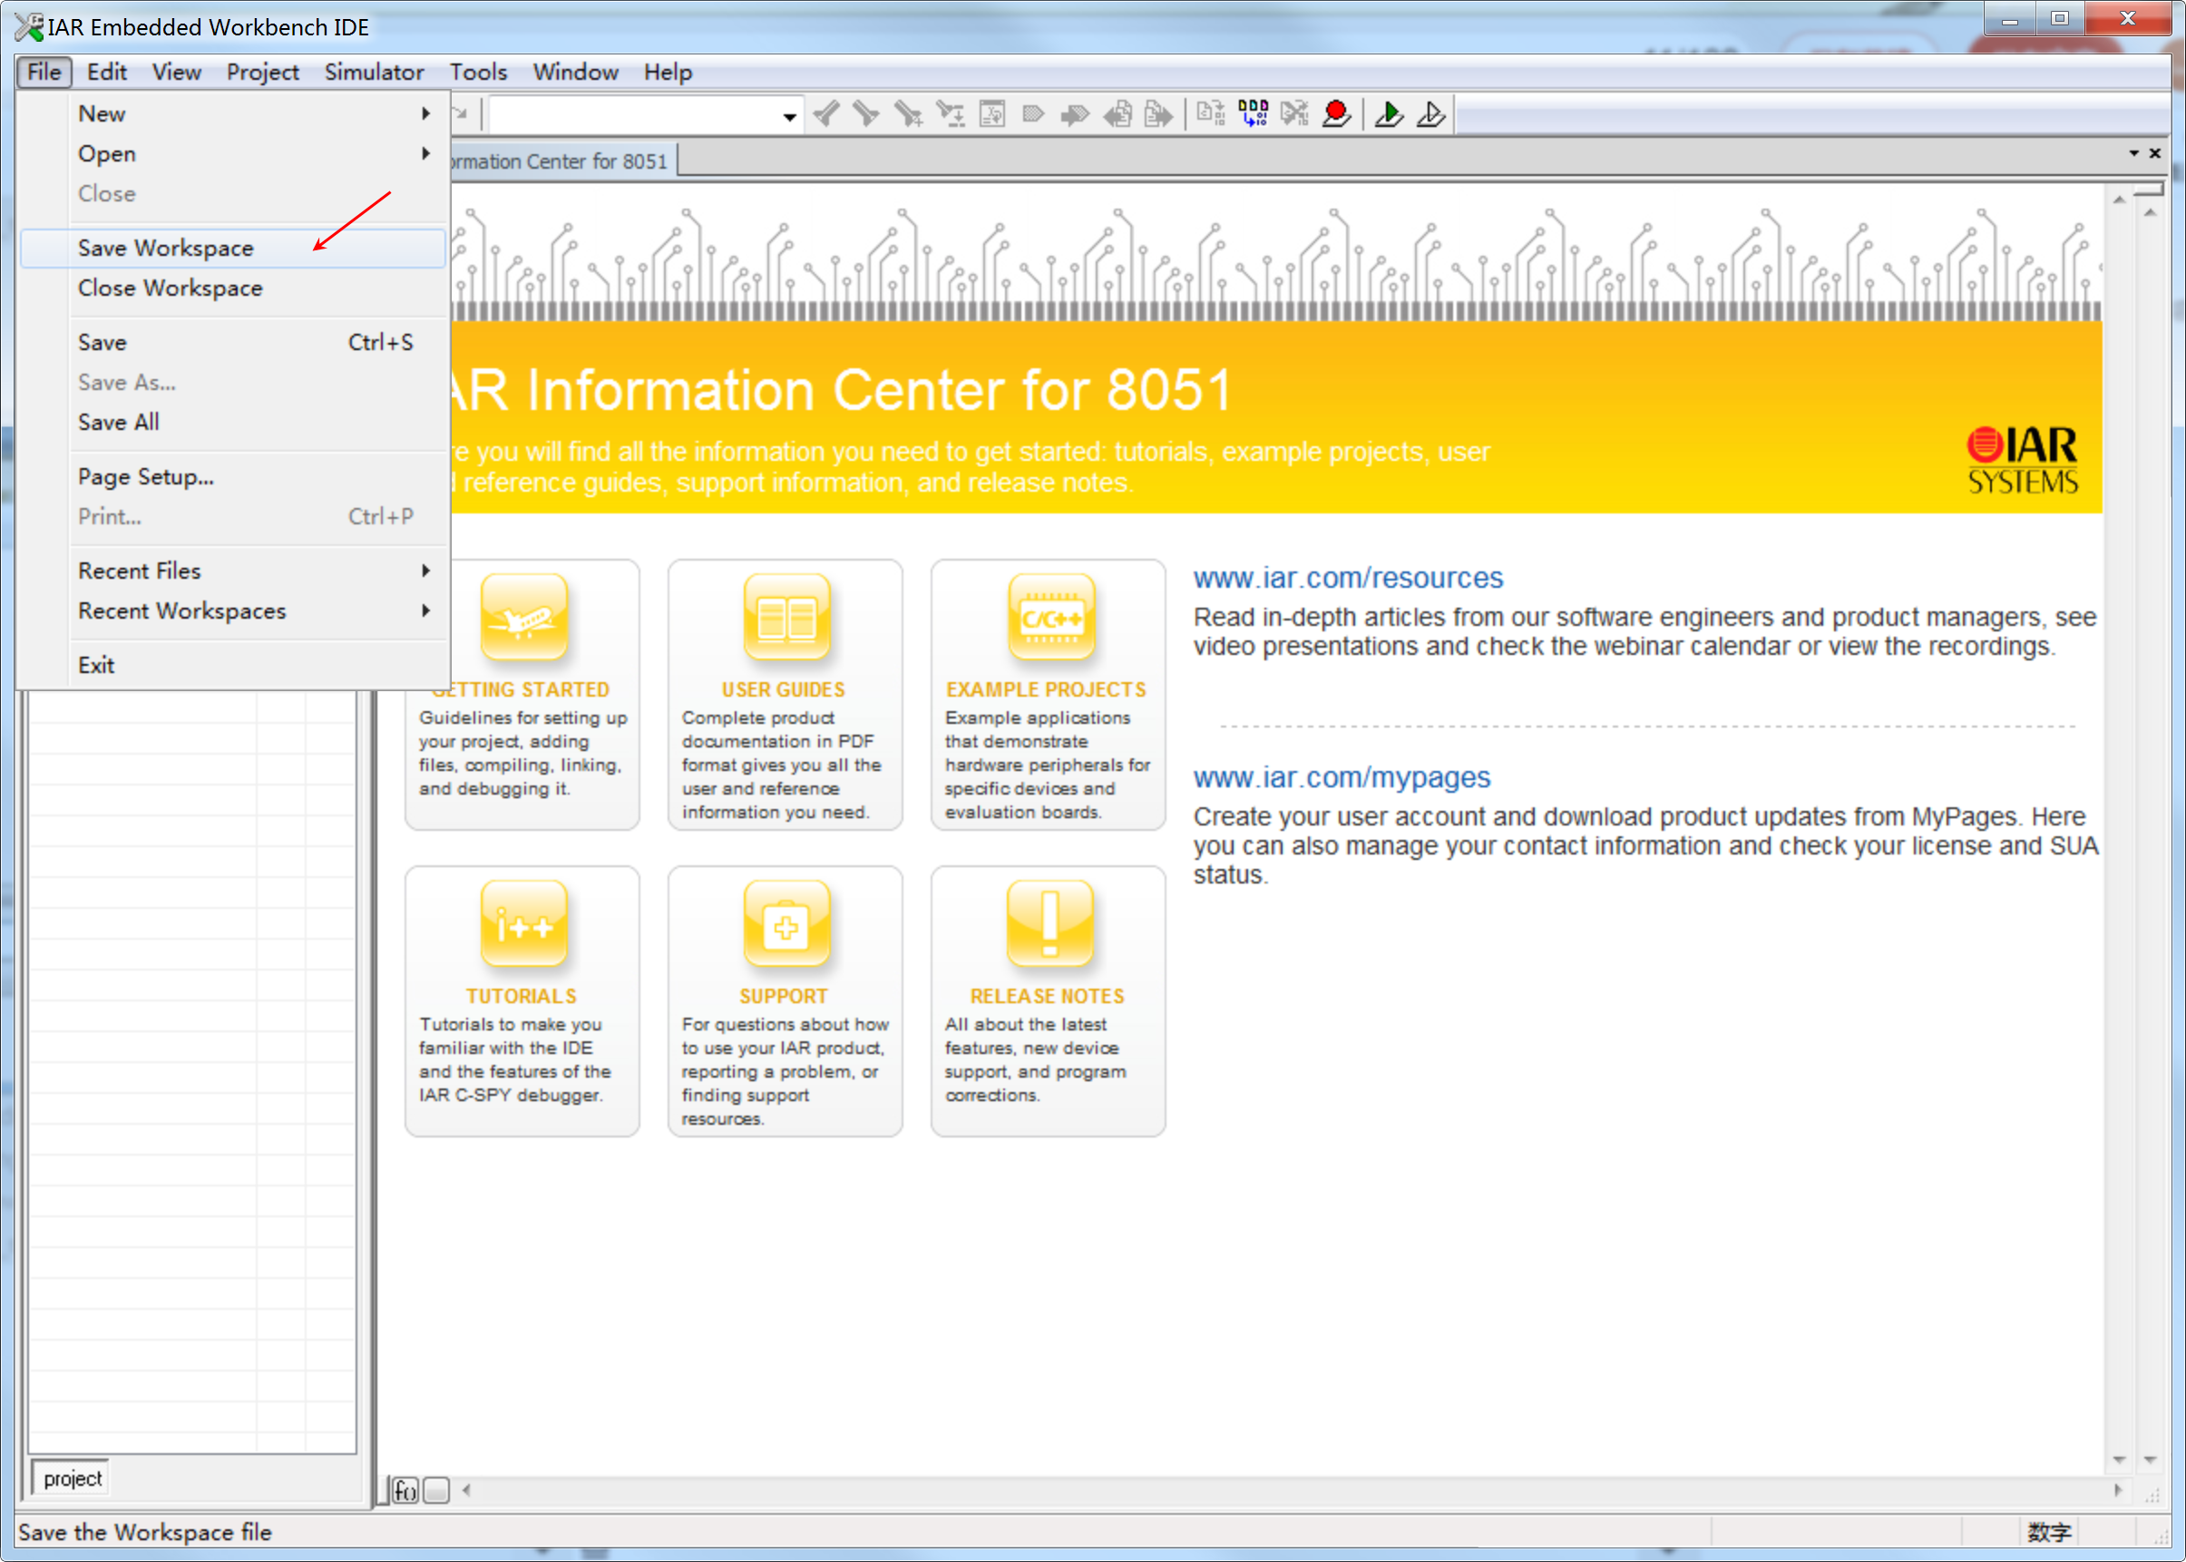The height and width of the screenshot is (1562, 2186).
Task: Open the toolbar search combo box dropdown
Action: point(788,116)
